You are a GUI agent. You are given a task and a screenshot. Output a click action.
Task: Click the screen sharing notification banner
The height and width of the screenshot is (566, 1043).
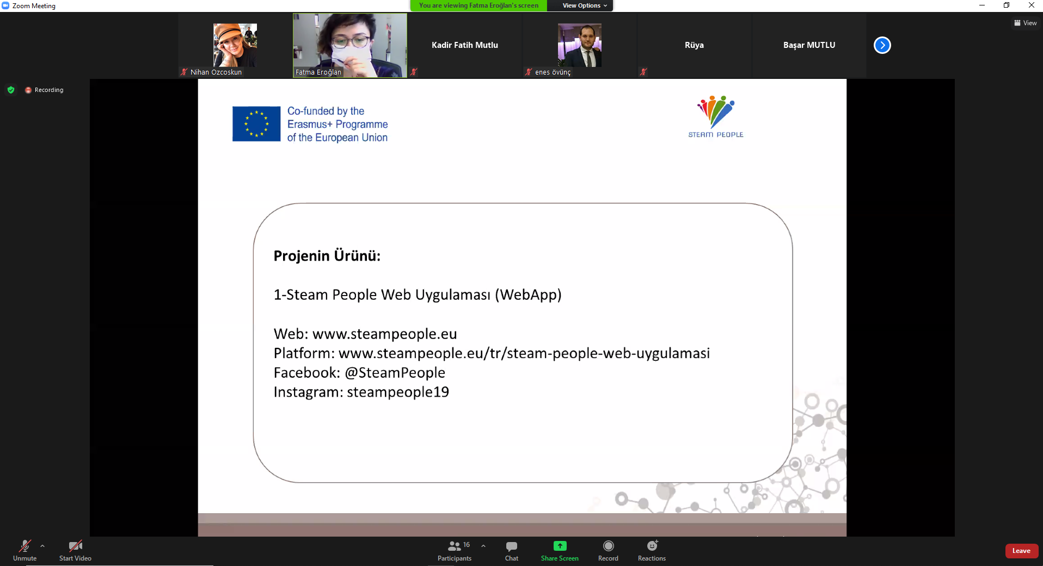click(478, 5)
